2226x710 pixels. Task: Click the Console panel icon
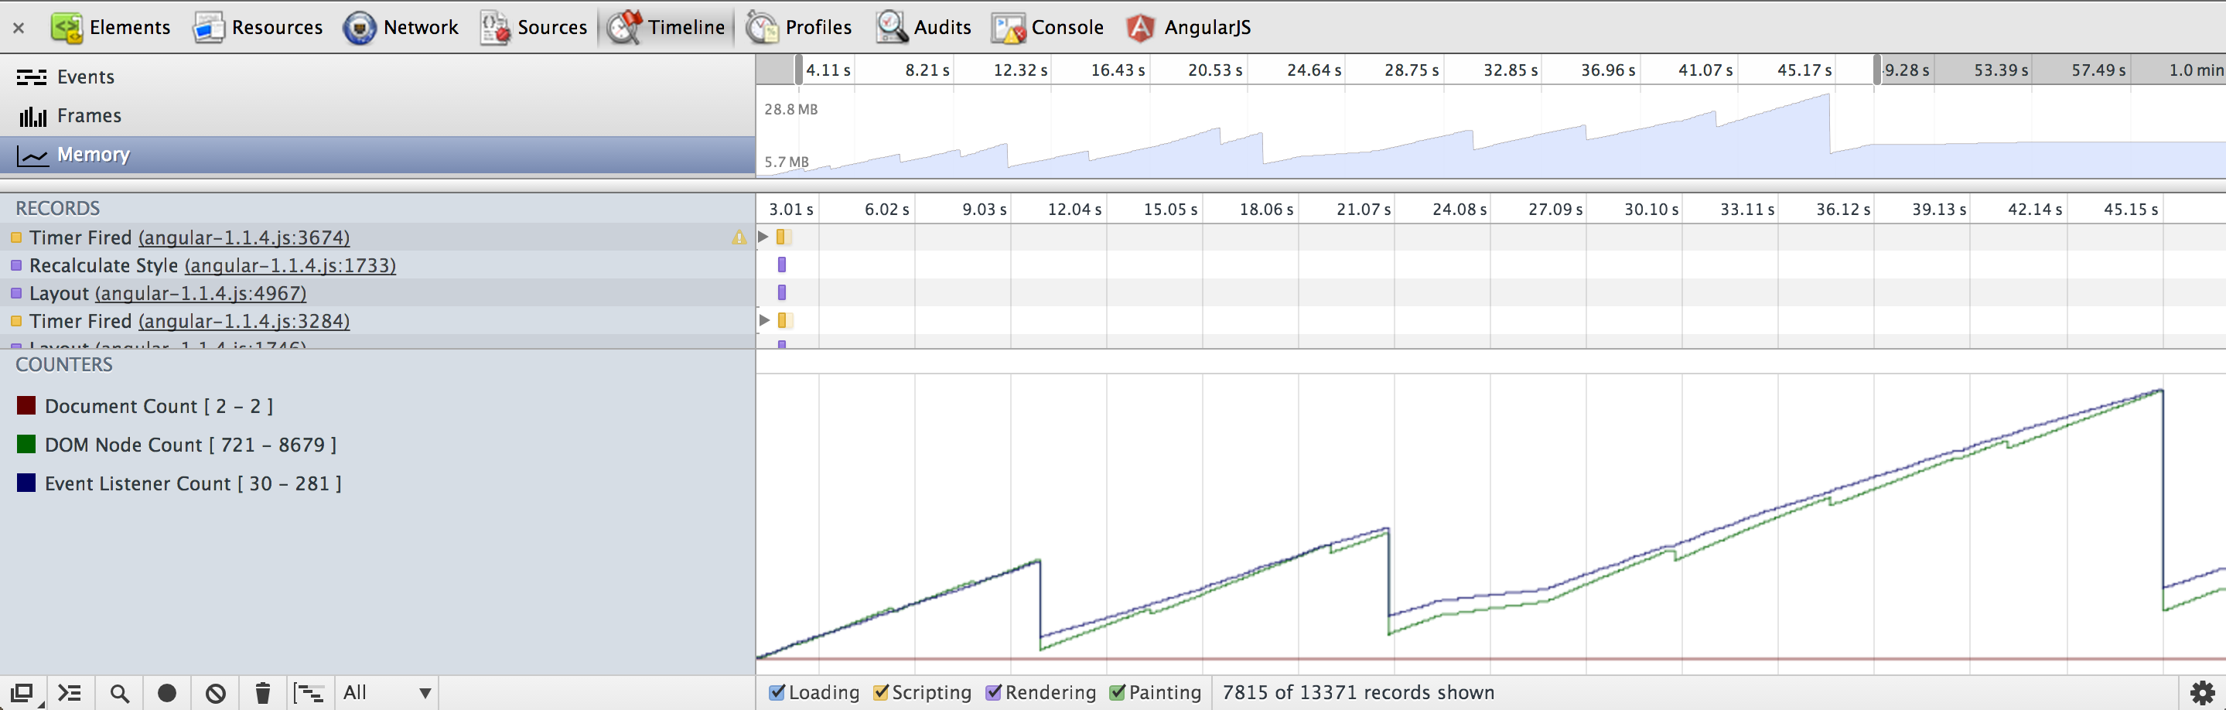1009,28
